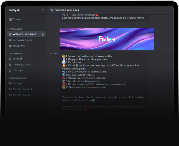Screen dimensions: 179x146
Task: Open the Events calendar icon
Action: pyautogui.click(x=10, y=19)
